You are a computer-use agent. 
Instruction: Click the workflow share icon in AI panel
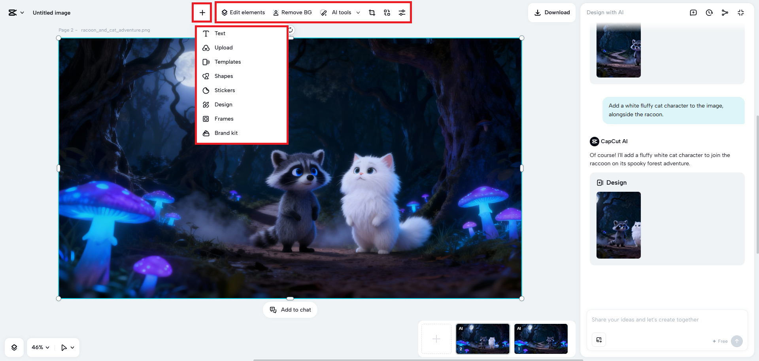pos(725,13)
